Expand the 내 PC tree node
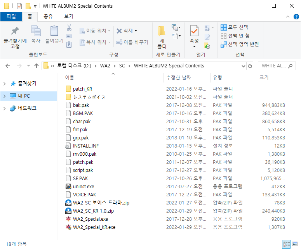The width and height of the screenshot is (301, 249). [x=5, y=96]
